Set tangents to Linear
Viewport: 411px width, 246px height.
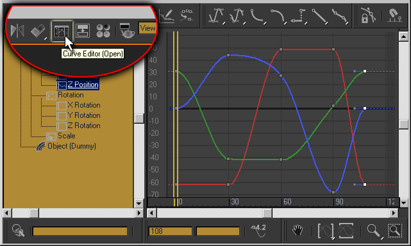click(319, 16)
